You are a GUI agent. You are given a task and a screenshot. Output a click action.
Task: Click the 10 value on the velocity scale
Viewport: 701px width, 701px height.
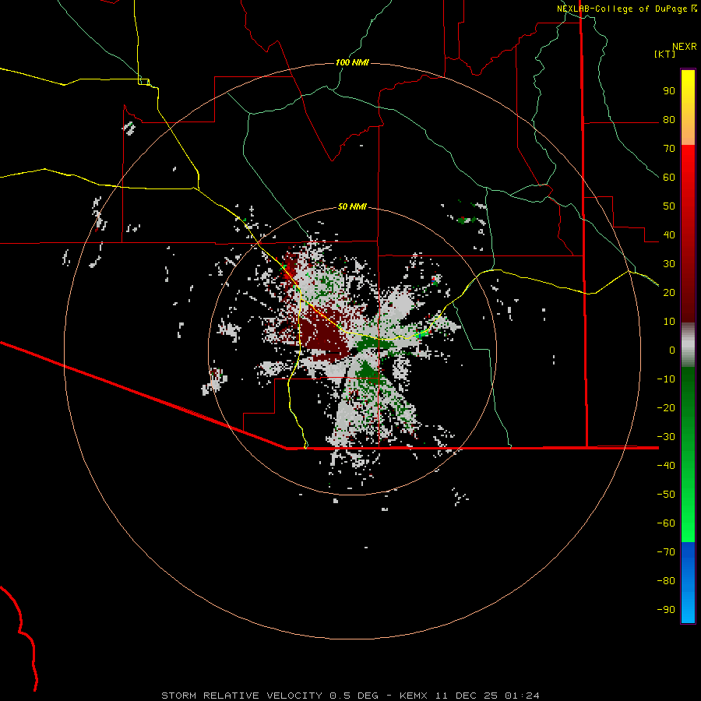pos(669,322)
